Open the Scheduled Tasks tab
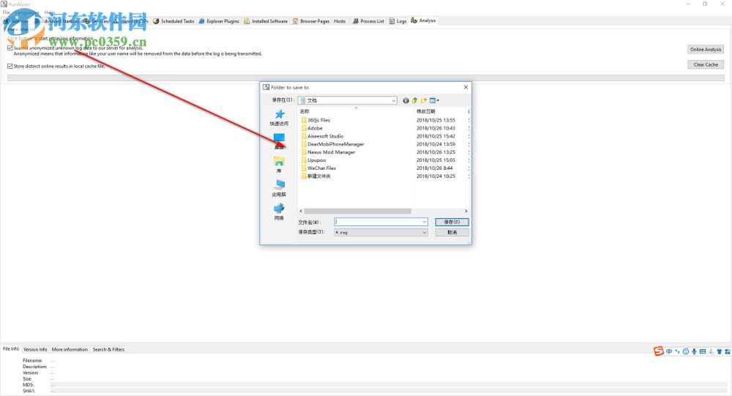 tap(173, 21)
